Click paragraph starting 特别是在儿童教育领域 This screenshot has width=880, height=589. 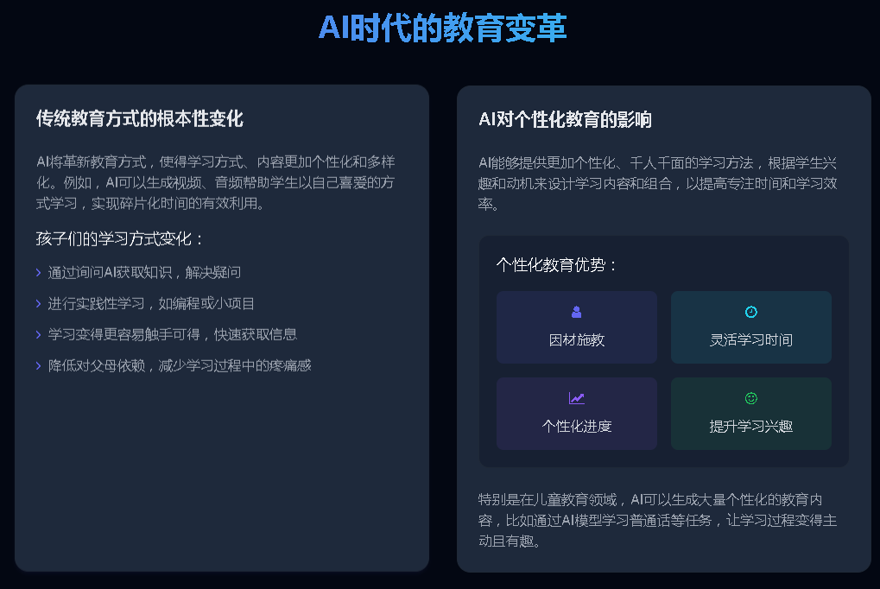[x=657, y=521]
